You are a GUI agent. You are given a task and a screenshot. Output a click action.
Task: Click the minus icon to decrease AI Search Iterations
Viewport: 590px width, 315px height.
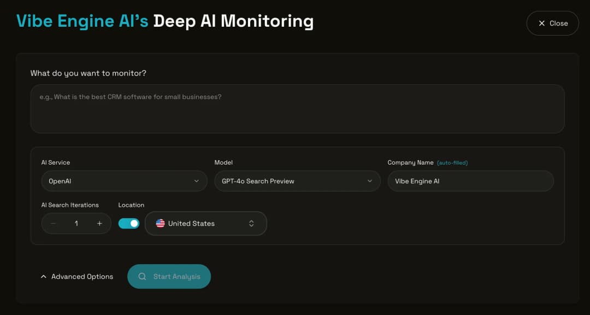pos(53,223)
